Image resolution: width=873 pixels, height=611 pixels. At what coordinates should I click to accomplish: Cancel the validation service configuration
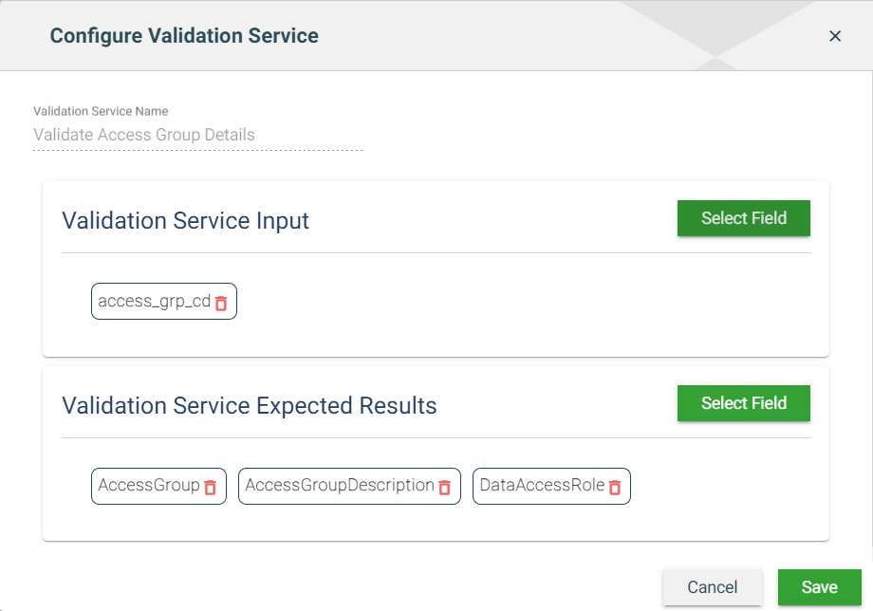712,587
